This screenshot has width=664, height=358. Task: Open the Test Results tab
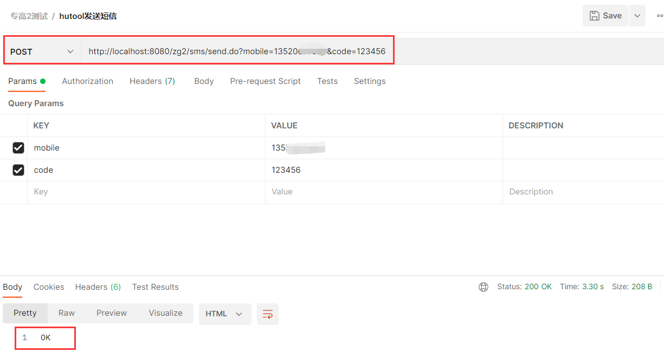(x=156, y=287)
